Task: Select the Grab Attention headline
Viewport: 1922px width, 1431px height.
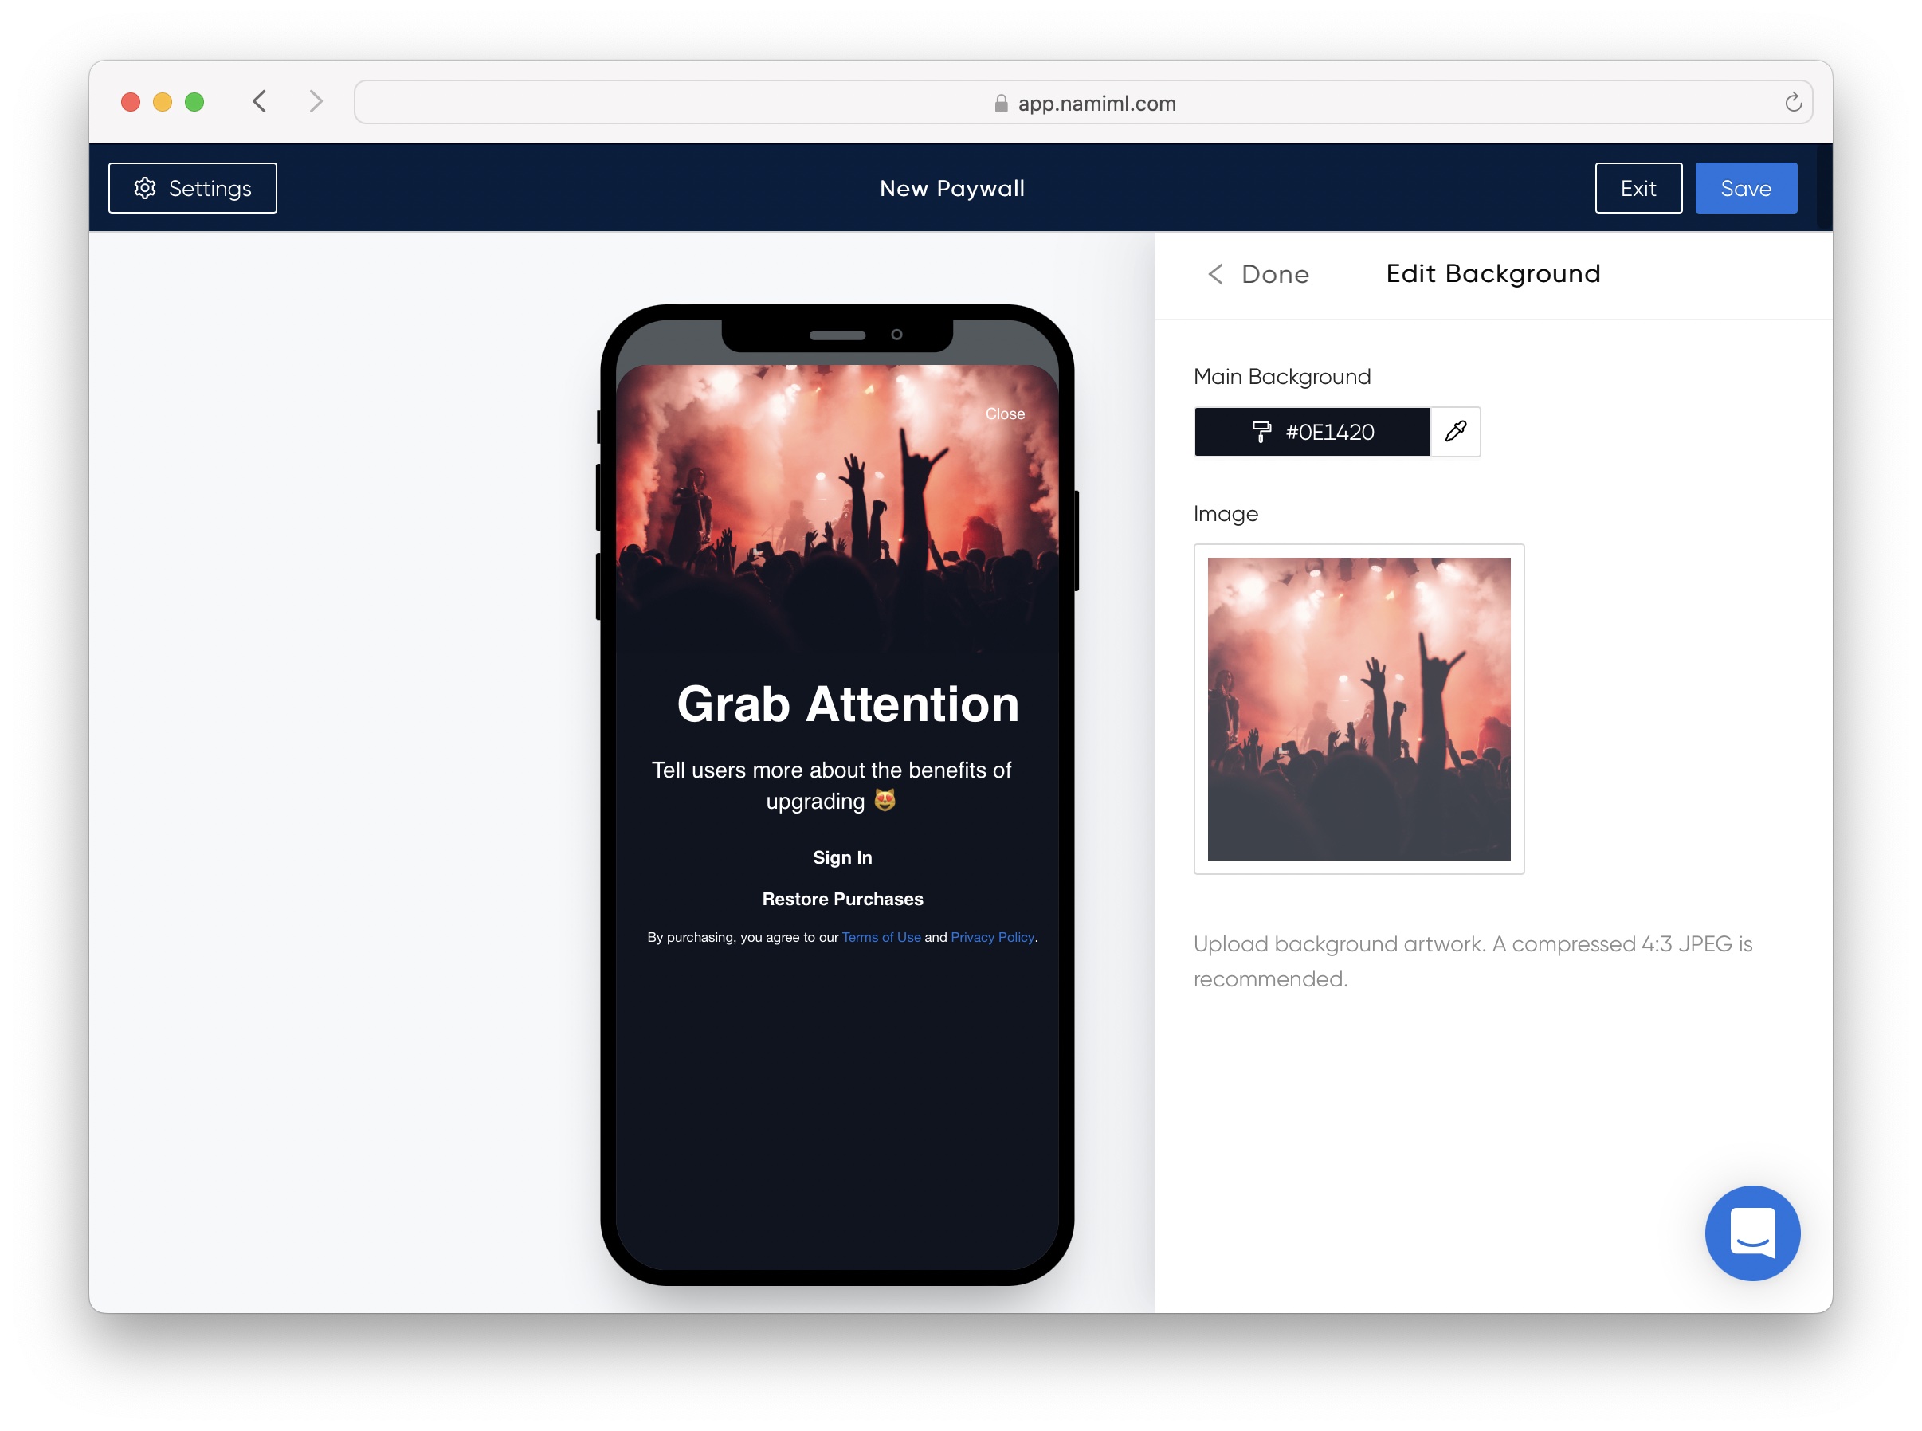Action: point(847,704)
